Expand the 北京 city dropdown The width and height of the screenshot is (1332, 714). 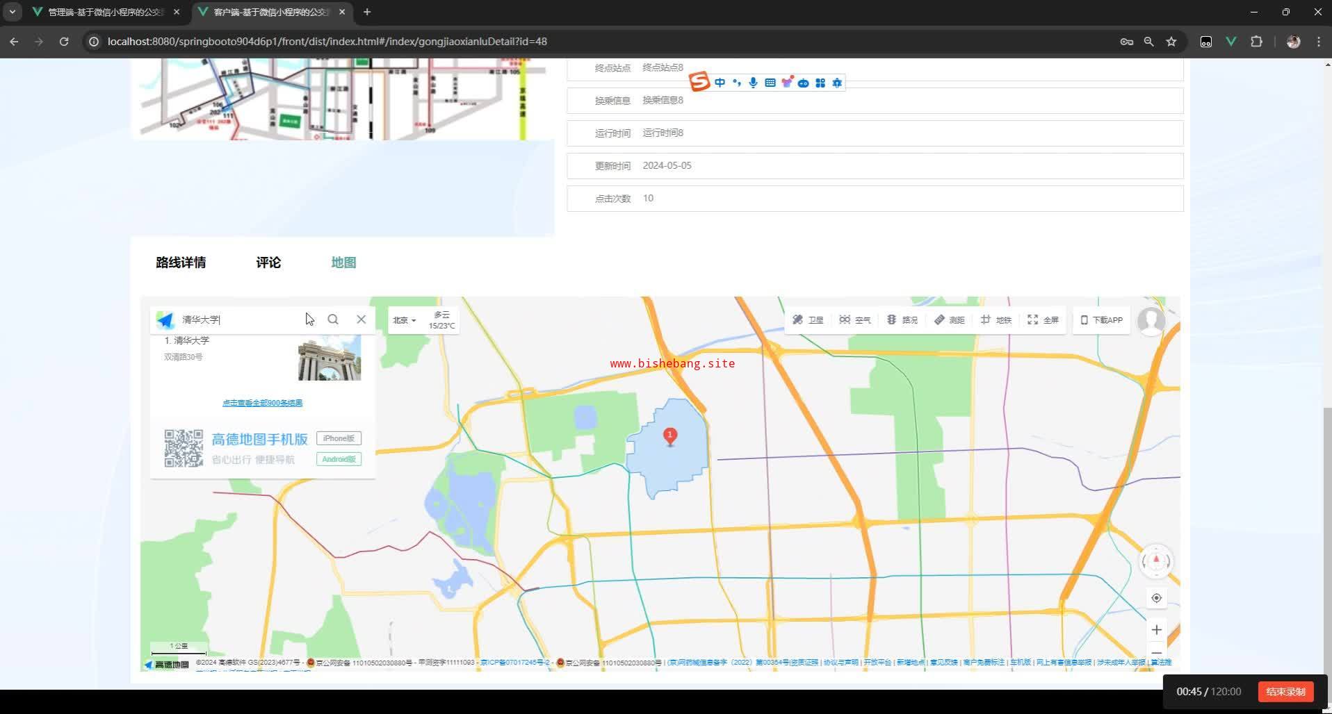[404, 320]
